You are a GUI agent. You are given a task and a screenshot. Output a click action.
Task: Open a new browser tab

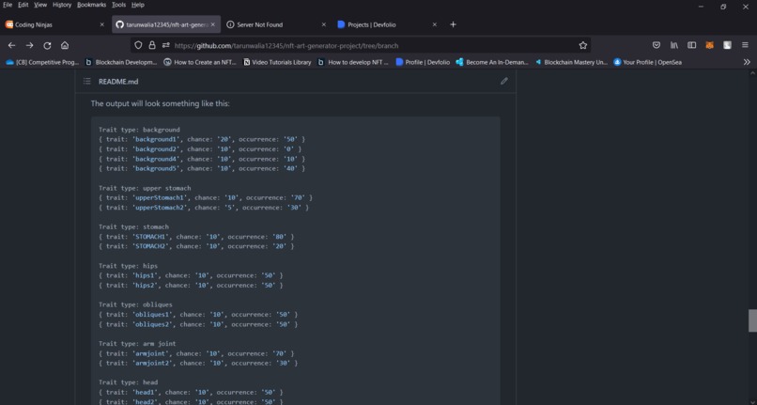[453, 24]
